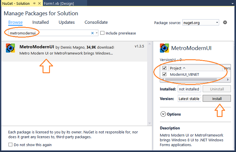This screenshot has width=236, height=152.
Task: Close the NuGet - Solution tab
Action: tap(40, 3)
